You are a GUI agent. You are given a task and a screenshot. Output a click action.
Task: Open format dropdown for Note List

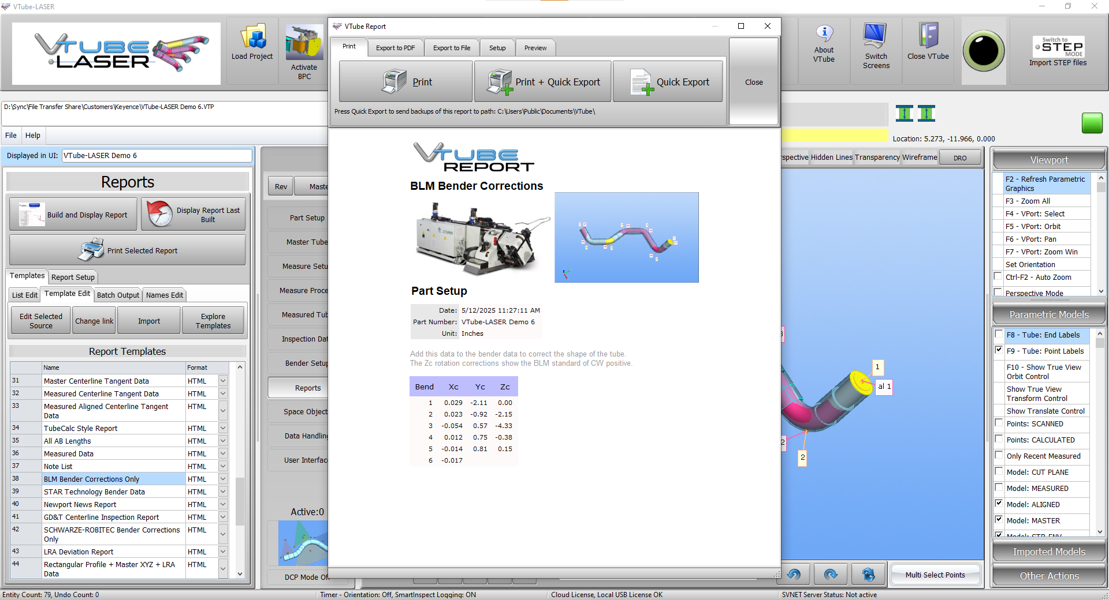(223, 466)
